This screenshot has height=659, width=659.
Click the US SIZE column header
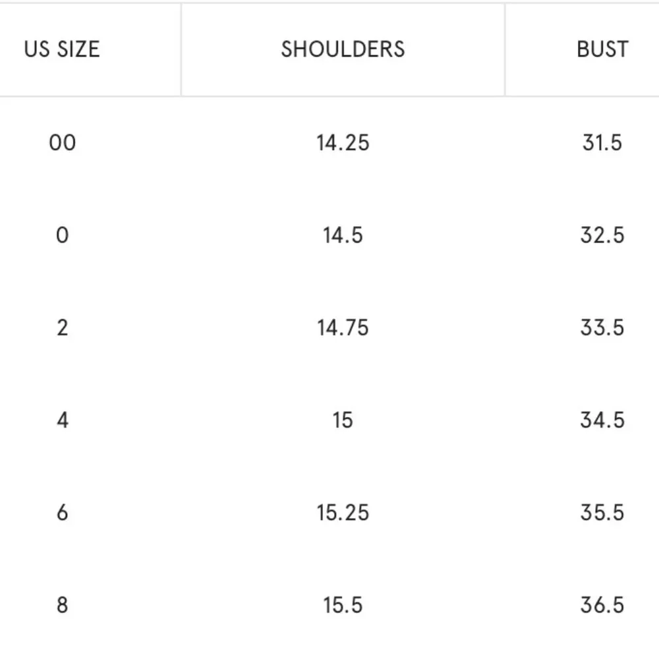62,49
